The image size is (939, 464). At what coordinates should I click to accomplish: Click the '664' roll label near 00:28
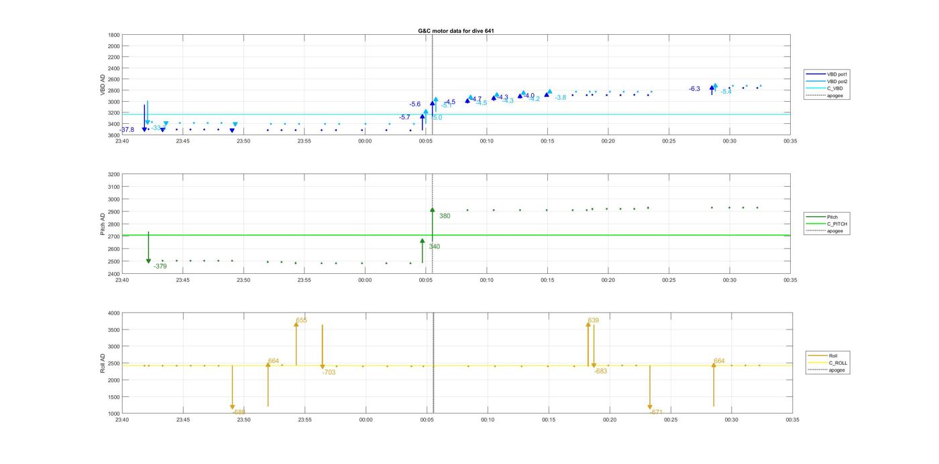point(719,362)
